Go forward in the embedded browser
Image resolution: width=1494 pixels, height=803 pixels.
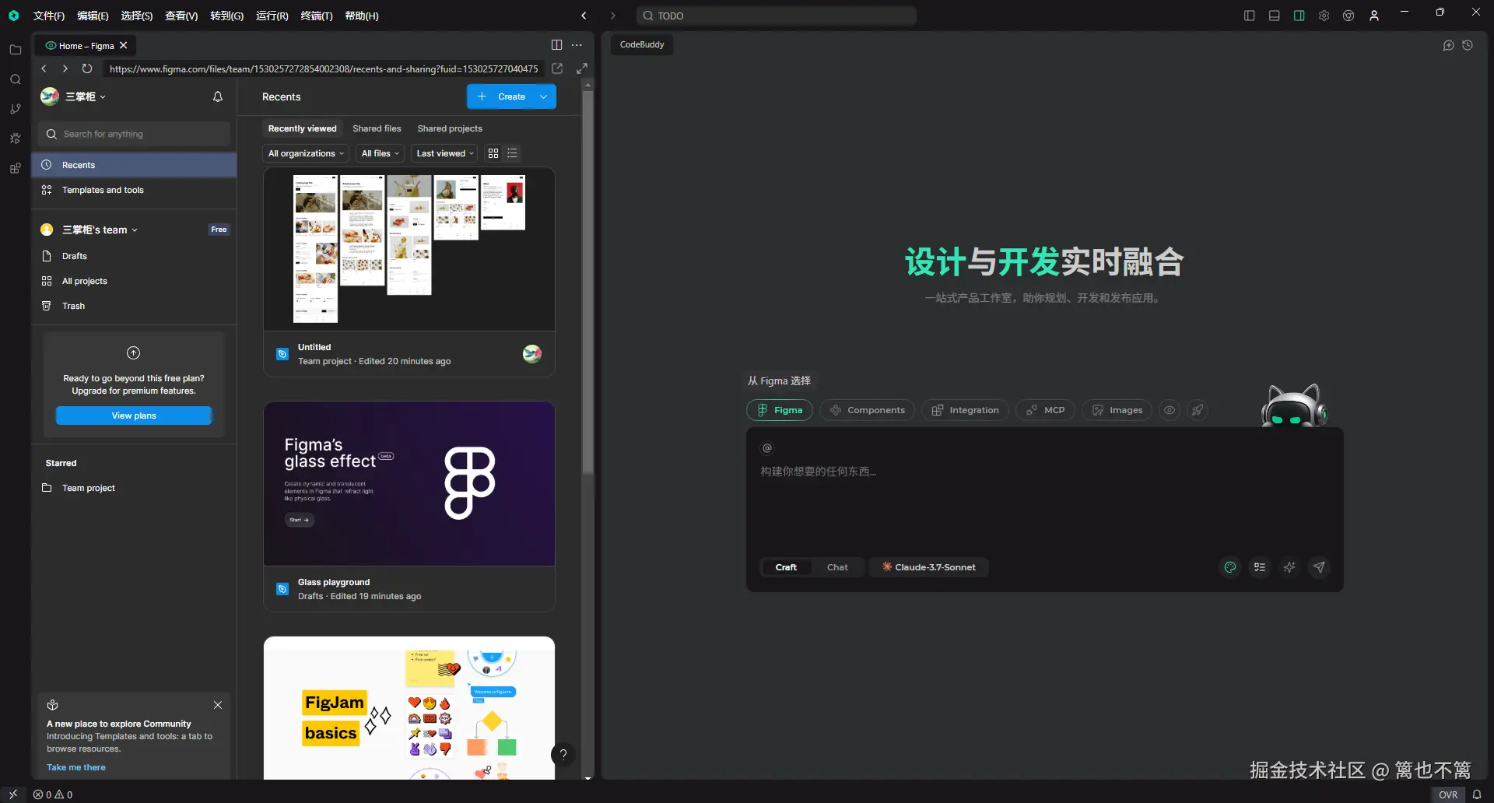point(65,68)
